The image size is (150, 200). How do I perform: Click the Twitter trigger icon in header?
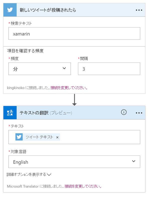tap(10, 10)
